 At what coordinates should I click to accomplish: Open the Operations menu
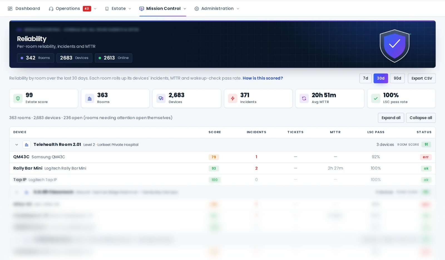(73, 9)
